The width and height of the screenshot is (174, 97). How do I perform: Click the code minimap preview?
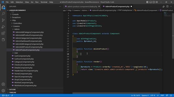(167, 15)
